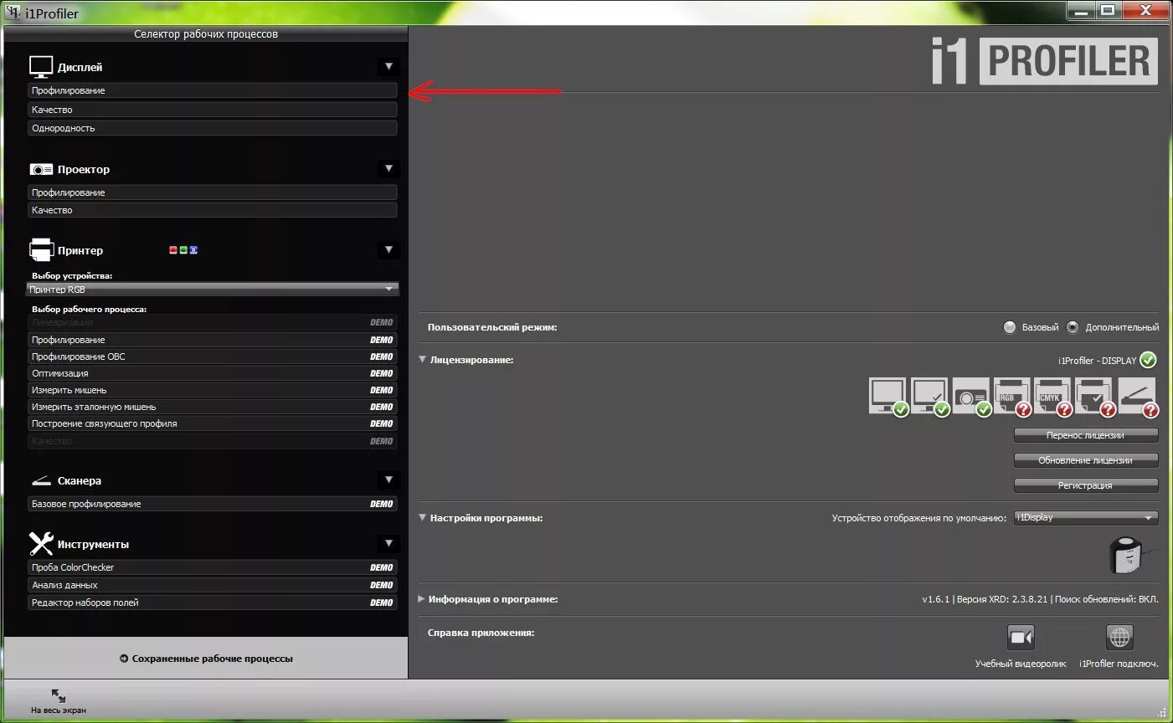The image size is (1173, 723).
Task: Click the Дисплей monitor icon
Action: (41, 67)
